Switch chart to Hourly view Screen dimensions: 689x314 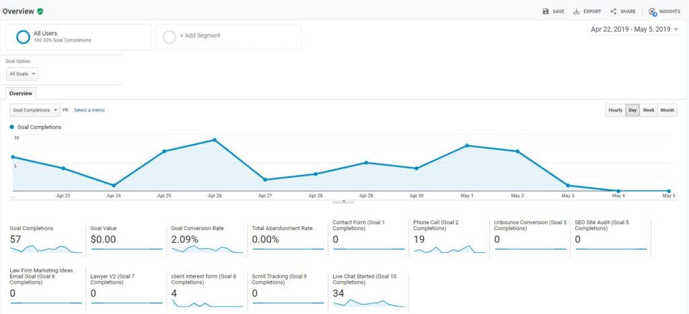(615, 110)
